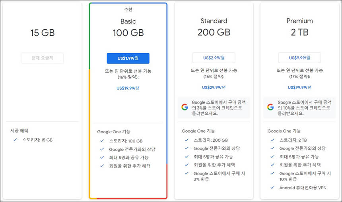The image size is (342, 202).
Task: Click the disabled 현재 요금제 button
Action: 42,58
